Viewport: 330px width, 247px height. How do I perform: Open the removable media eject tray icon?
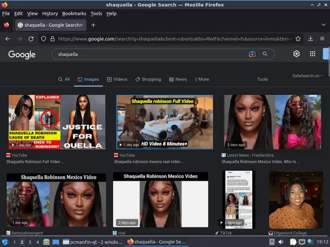click(x=272, y=242)
